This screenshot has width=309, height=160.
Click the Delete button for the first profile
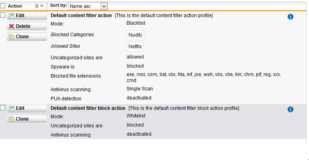[27, 26]
